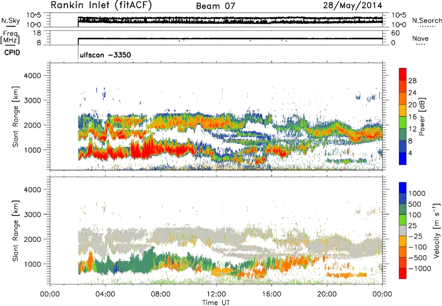This screenshot has height=306, width=442.
Task: Click the 4000 km tick of the power panel
Action: [x=33, y=76]
